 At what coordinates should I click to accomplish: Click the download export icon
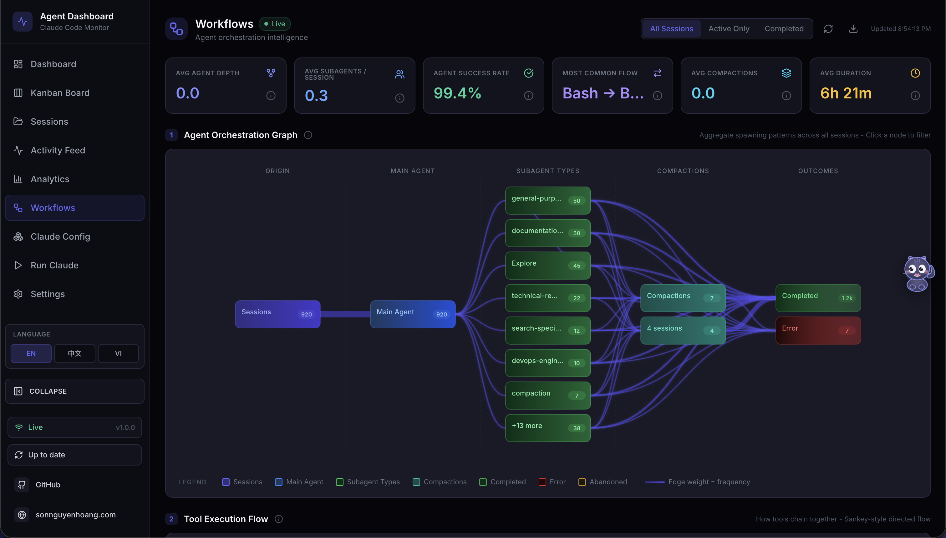pyautogui.click(x=853, y=29)
